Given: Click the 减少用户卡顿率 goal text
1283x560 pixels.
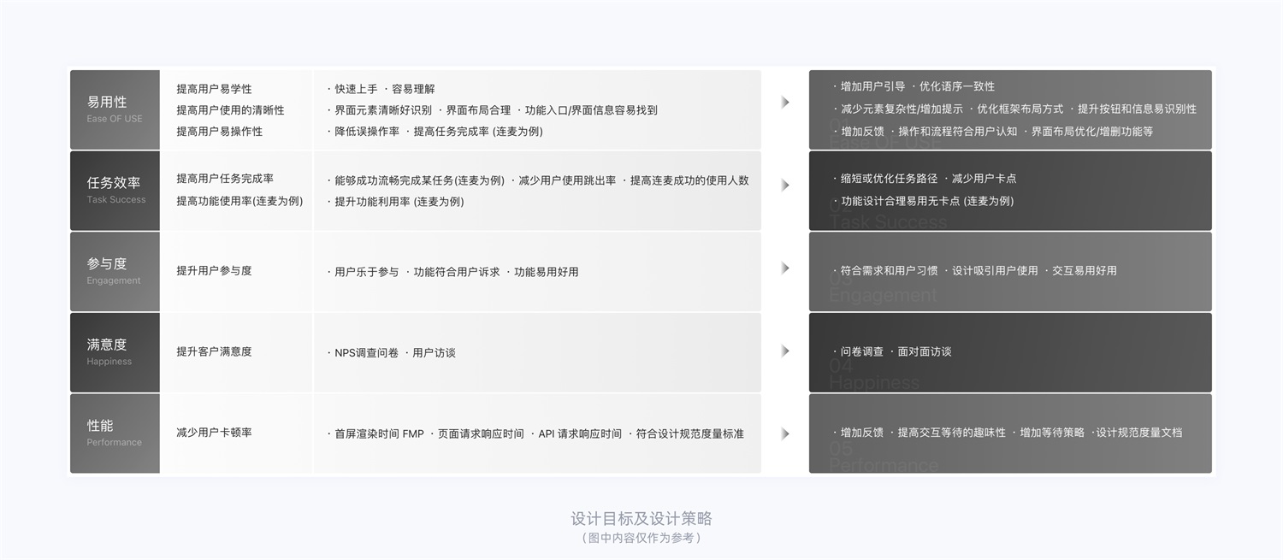Looking at the screenshot, I should (215, 433).
